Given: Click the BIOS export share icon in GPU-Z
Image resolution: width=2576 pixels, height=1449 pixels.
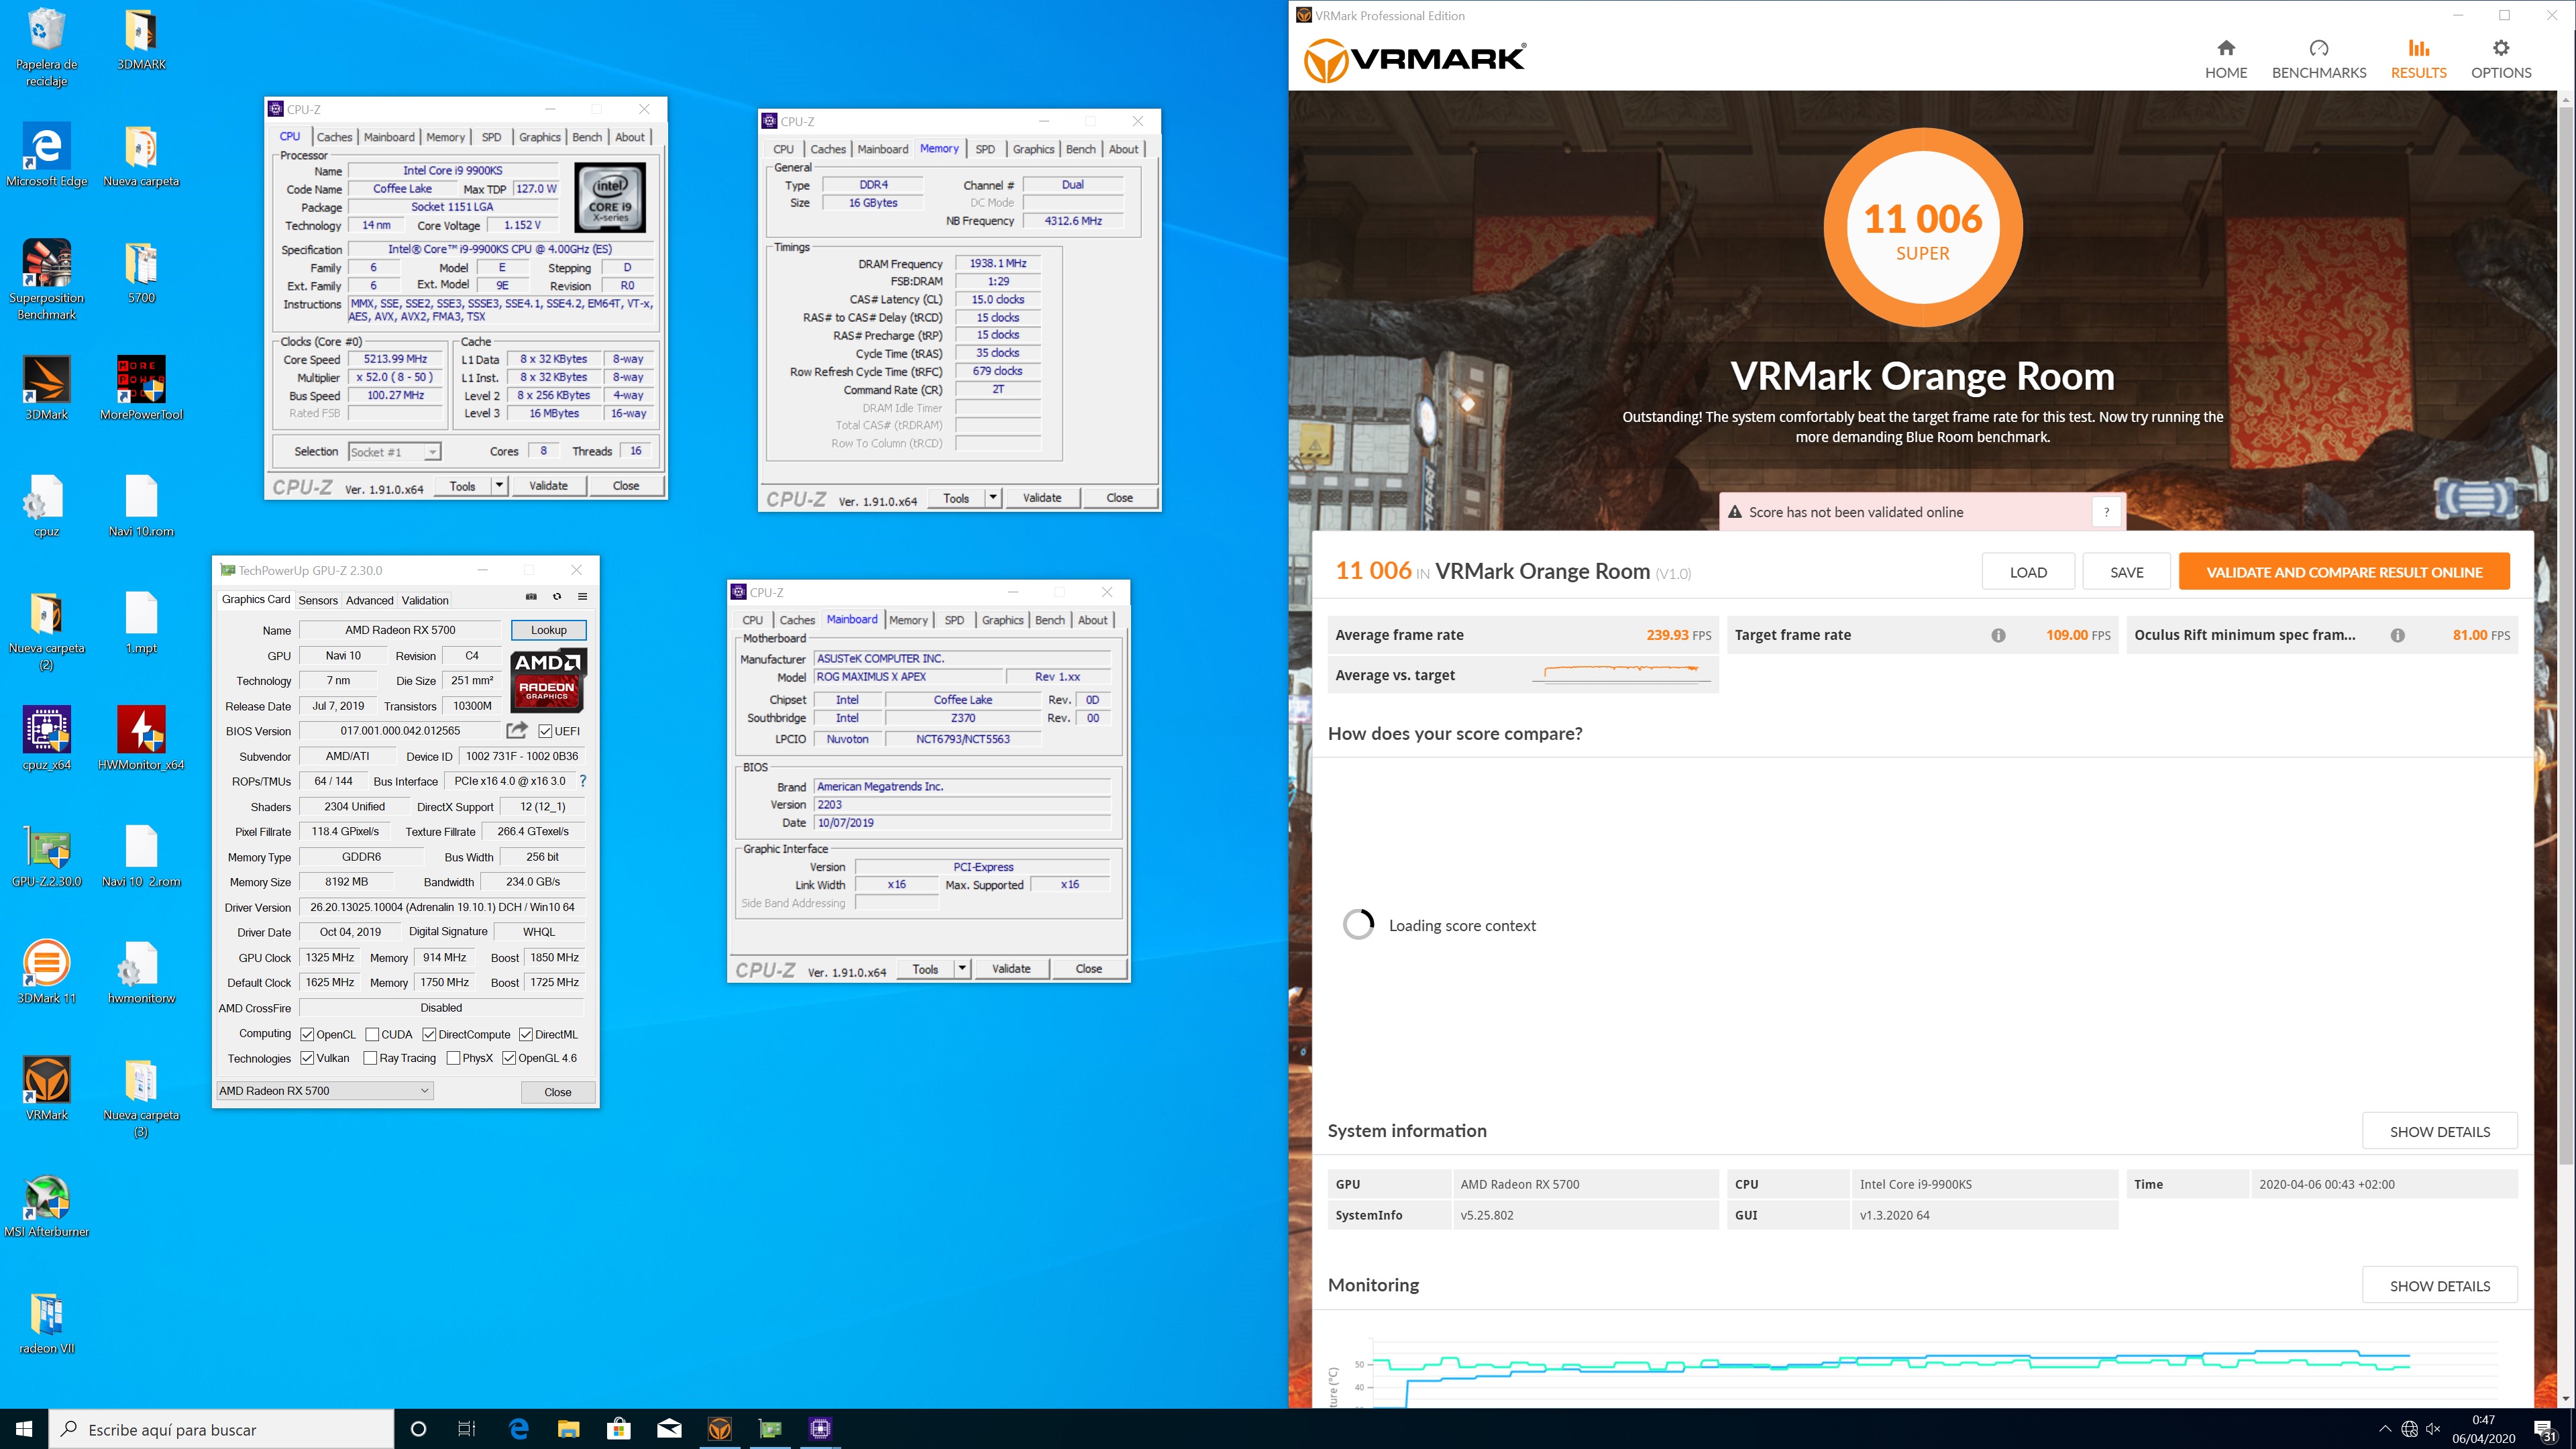Looking at the screenshot, I should [516, 730].
